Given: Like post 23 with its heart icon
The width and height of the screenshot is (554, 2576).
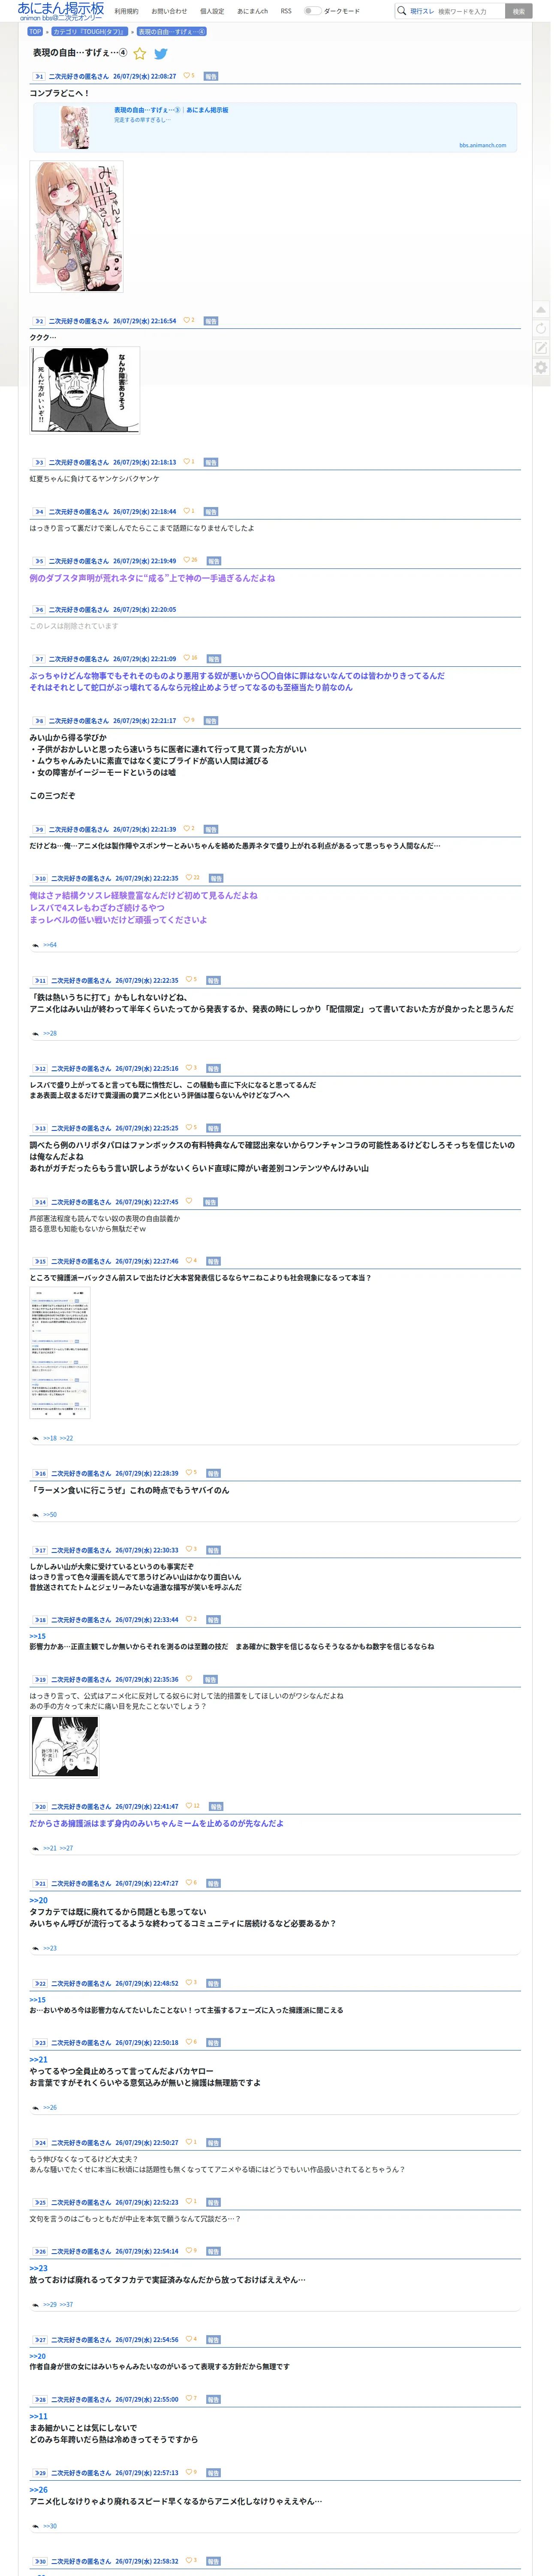Looking at the screenshot, I should coord(189,2042).
